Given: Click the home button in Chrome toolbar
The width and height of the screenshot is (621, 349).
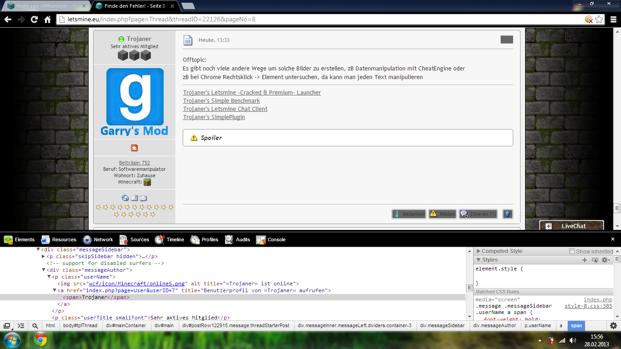Looking at the screenshot, I should pos(47,20).
